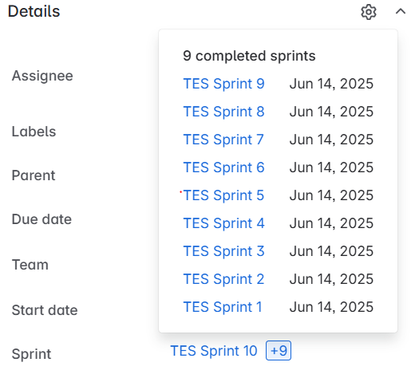This screenshot has width=419, height=378.
Task: Click the Sprint field label
Action: (x=31, y=354)
